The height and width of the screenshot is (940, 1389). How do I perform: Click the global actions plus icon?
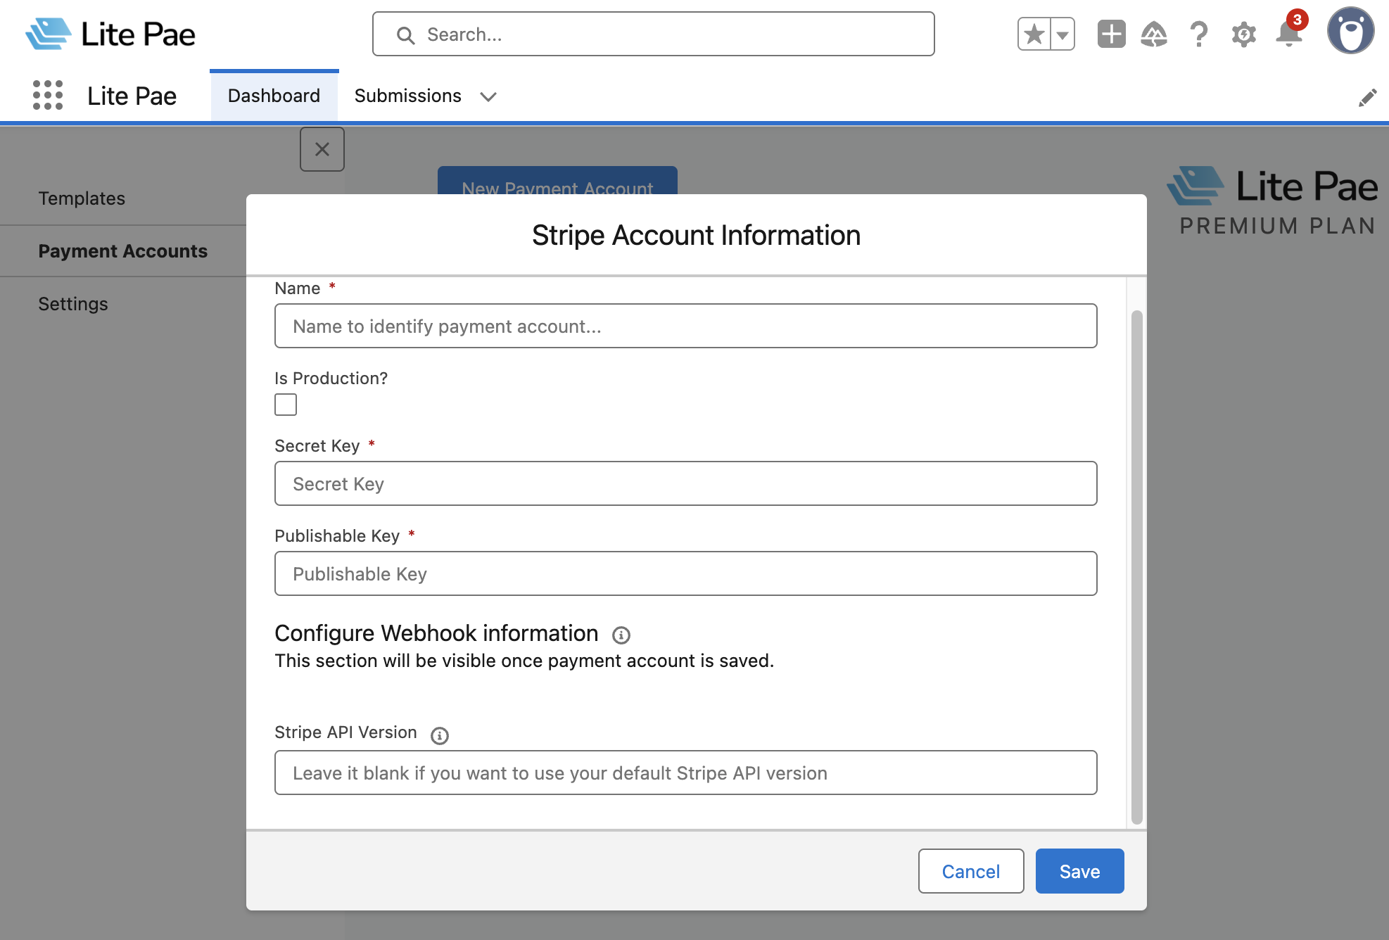[1111, 34]
